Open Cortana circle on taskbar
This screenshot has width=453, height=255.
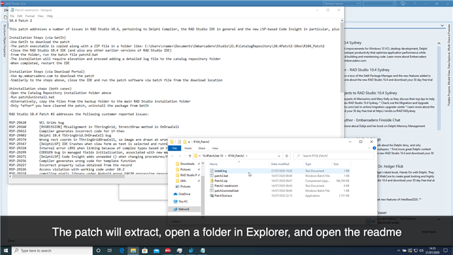pos(98,250)
